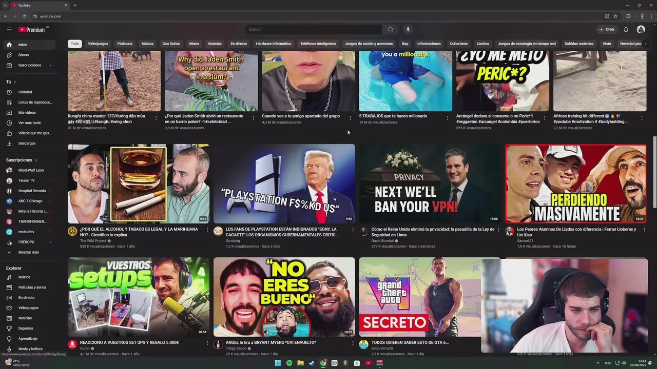Open Historial in the sidebar
657x369 pixels.
pos(29,92)
